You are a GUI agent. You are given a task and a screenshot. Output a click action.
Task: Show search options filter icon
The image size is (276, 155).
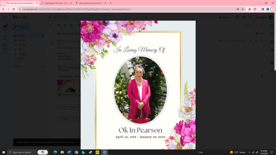pyautogui.click(x=146, y=17)
